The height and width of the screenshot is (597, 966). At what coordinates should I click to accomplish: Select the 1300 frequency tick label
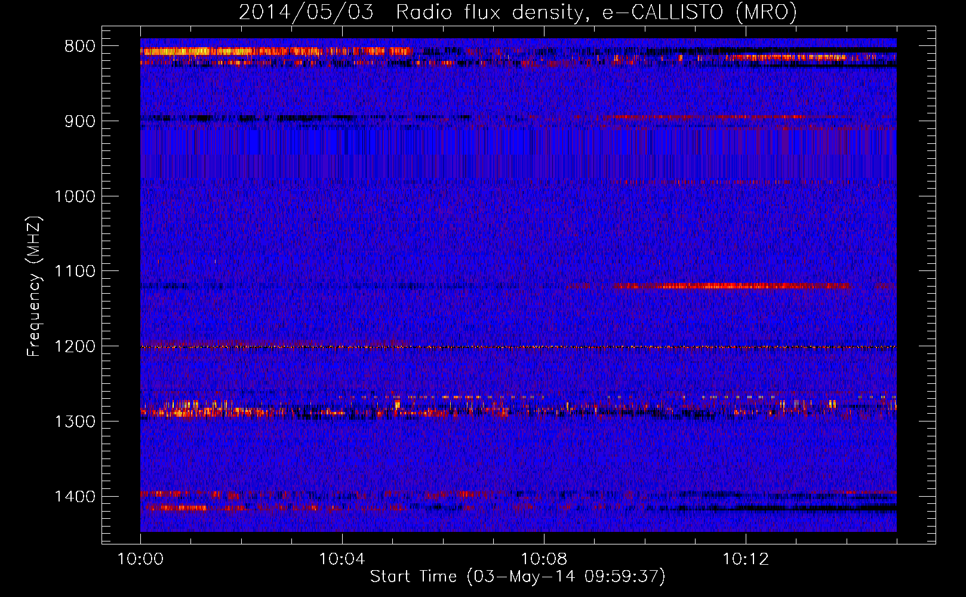point(75,421)
